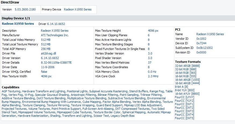Click the Max Vertex Blend Matrices 37 value
This screenshot has width=235, height=124.
point(149,63)
